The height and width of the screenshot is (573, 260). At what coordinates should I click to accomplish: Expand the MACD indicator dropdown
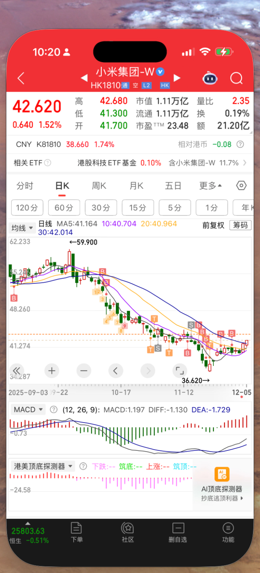28,410
